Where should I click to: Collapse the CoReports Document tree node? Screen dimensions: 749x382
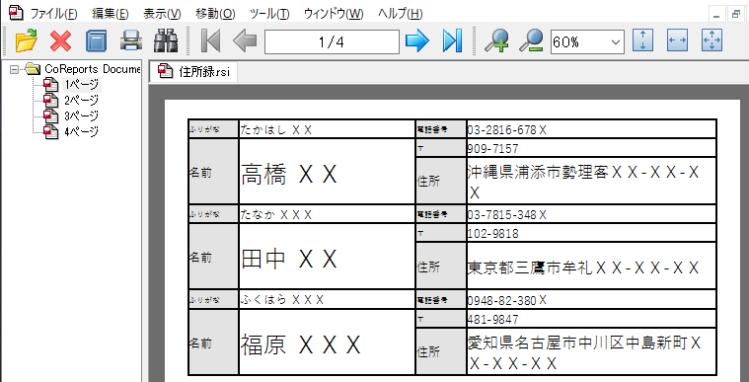[15, 69]
